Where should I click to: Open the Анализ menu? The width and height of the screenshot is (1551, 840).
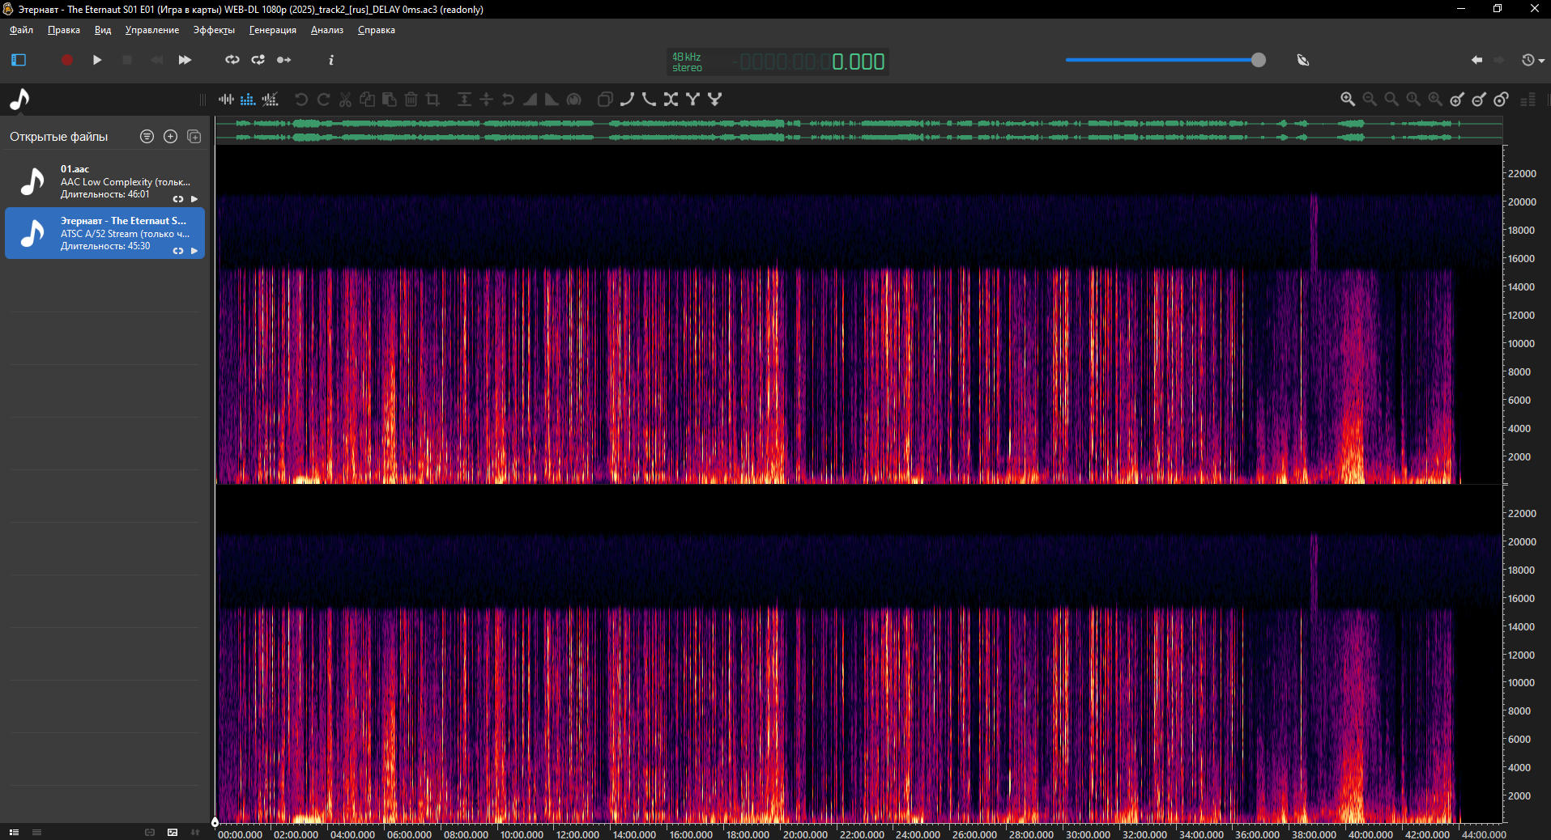[x=326, y=30]
